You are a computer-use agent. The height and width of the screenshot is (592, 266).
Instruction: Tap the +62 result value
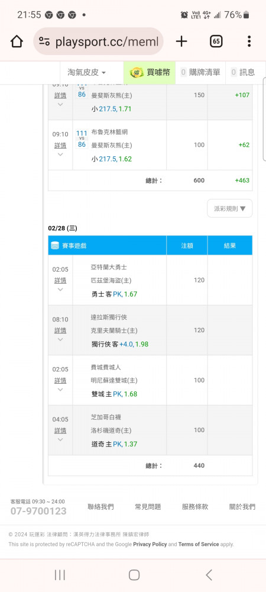point(244,145)
